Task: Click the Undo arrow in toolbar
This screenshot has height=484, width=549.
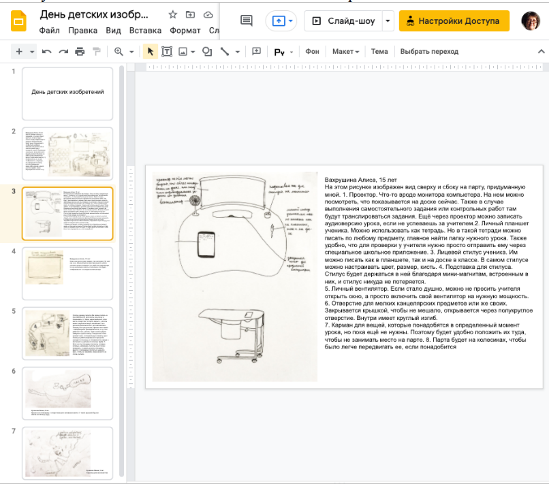Action: [47, 52]
